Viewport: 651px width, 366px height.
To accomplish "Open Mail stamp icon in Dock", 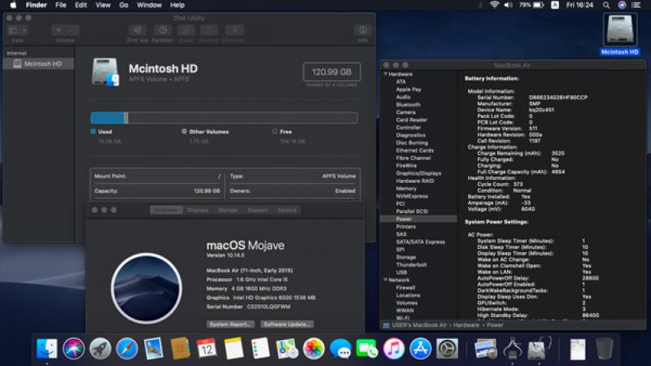I will (x=154, y=348).
